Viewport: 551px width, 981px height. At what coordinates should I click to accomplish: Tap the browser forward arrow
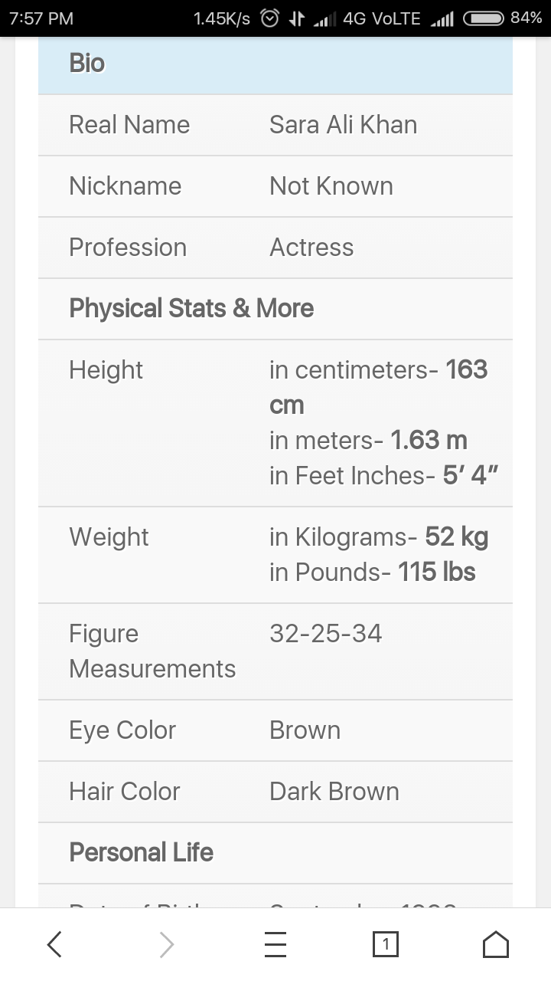pyautogui.click(x=166, y=944)
